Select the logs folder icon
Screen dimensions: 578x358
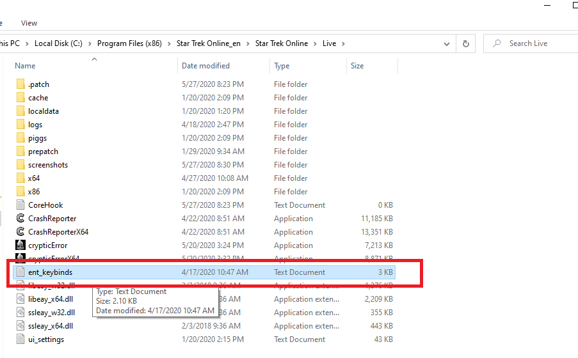(20, 125)
